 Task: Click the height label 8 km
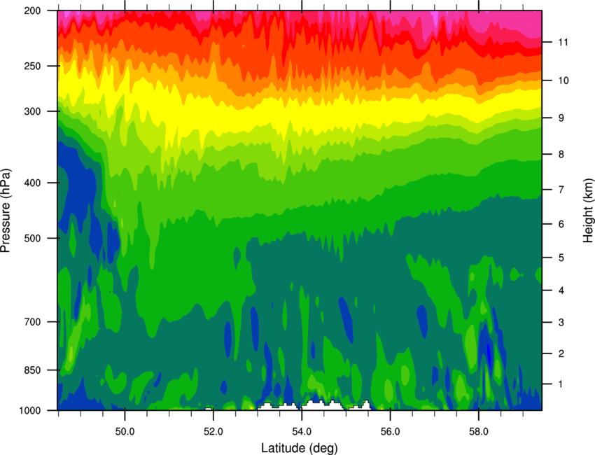[x=561, y=155]
